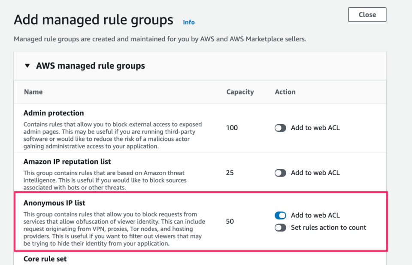Viewport: 412px width, 265px height.
Task: Click the Set rules action to count label
Action: tap(328, 228)
